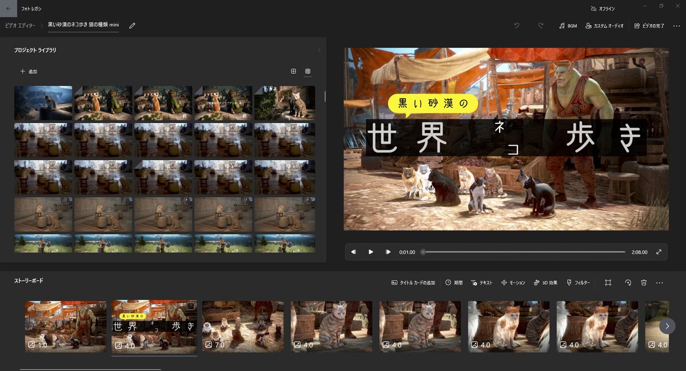This screenshot has height=371, width=686.
Task: Step back one frame in the preview
Action: (354, 252)
